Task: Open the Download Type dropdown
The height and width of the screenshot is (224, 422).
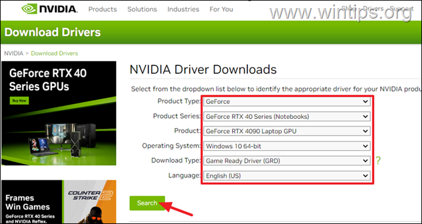Action: [x=287, y=161]
